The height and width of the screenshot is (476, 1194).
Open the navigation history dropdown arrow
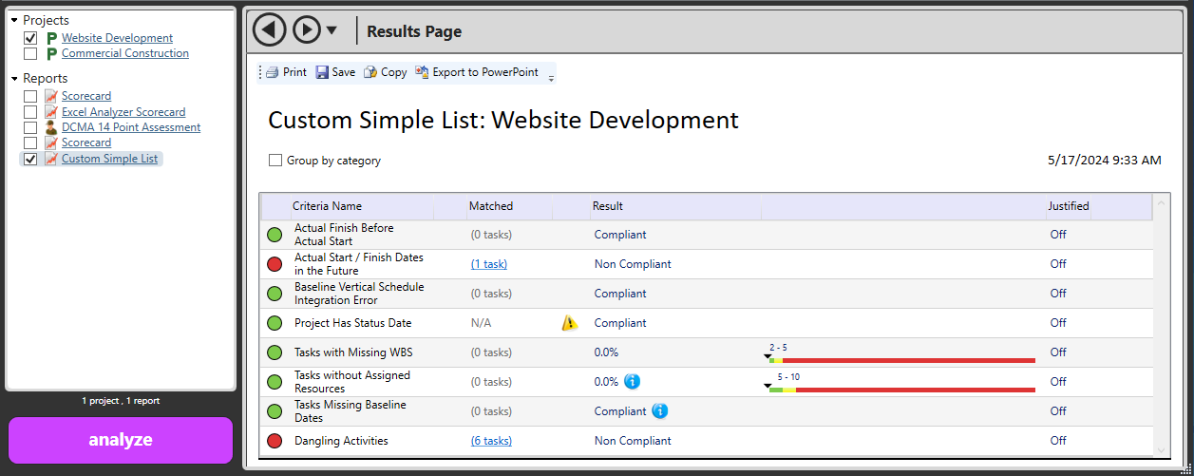point(332,30)
